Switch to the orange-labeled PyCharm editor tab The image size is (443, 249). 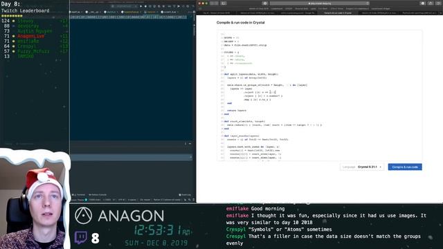coord(151,12)
